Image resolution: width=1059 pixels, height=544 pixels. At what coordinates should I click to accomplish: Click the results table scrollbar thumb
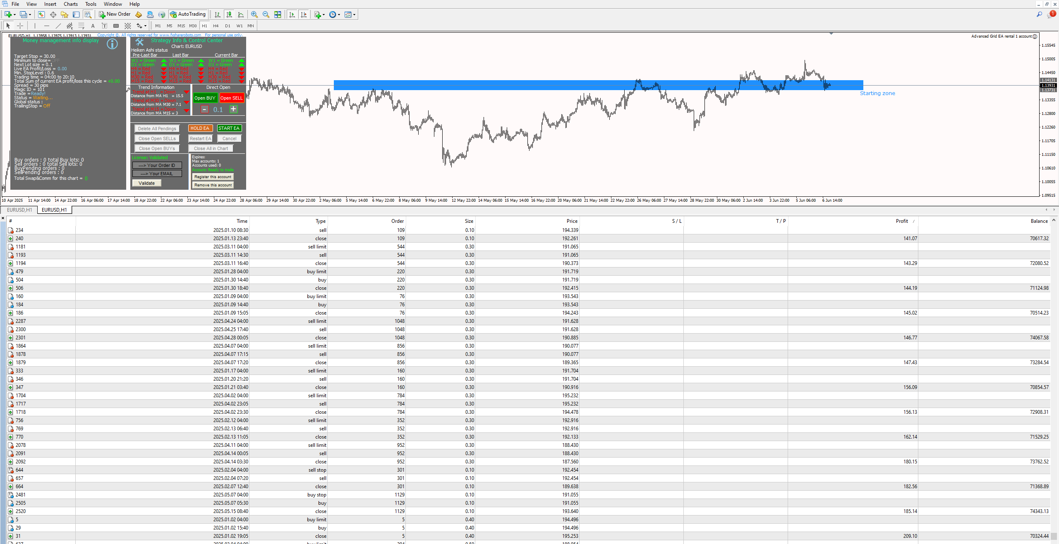(1054, 536)
